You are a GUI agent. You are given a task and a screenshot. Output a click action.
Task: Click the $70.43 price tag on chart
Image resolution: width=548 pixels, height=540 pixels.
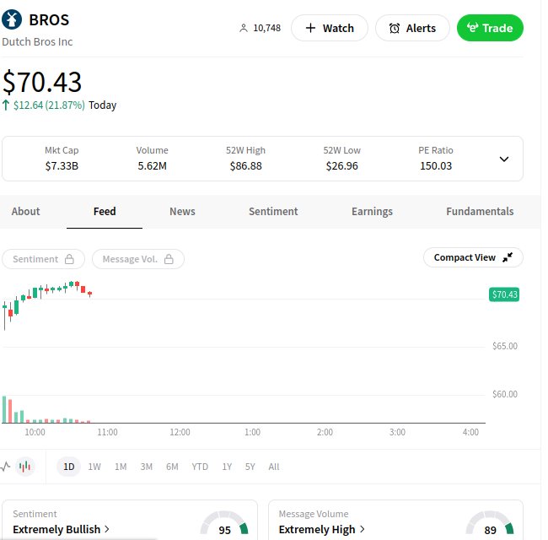pos(504,294)
